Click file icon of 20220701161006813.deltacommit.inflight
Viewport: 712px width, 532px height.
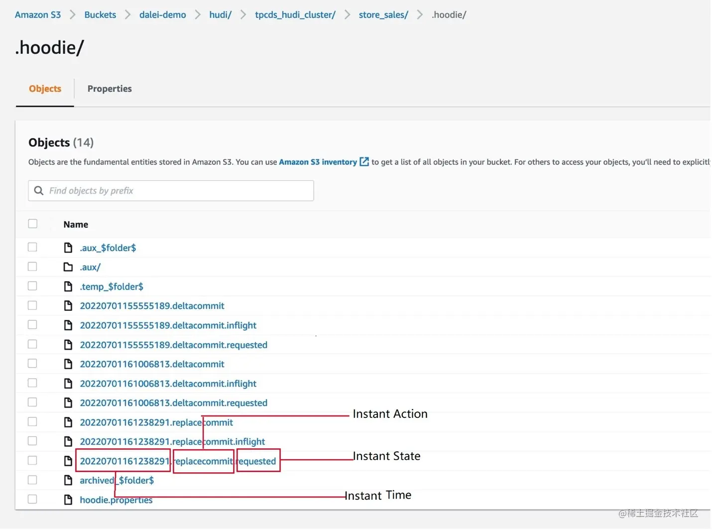click(68, 384)
